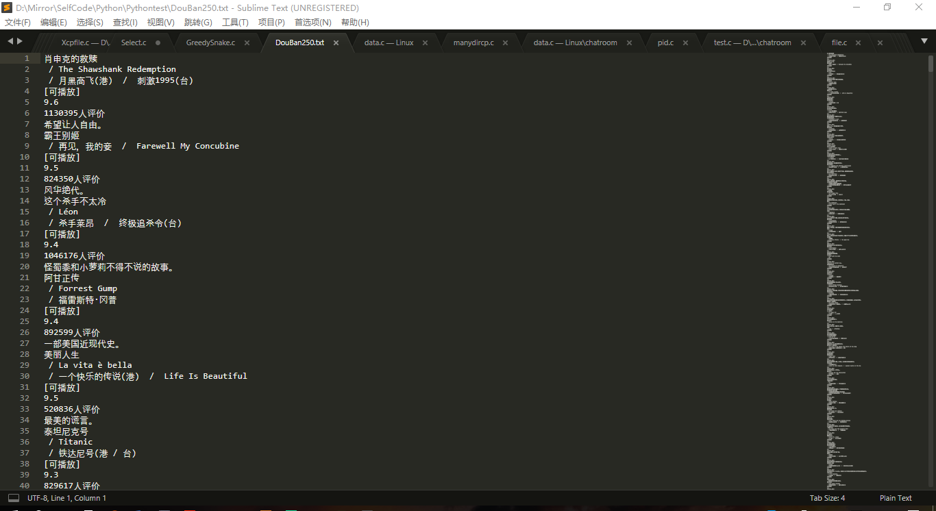Open the 项目(P) menu
This screenshot has height=511, width=936.
pos(271,23)
